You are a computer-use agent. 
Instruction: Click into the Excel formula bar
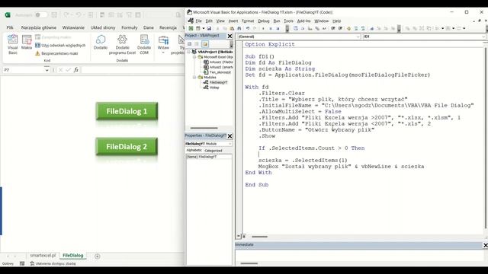click(133, 70)
